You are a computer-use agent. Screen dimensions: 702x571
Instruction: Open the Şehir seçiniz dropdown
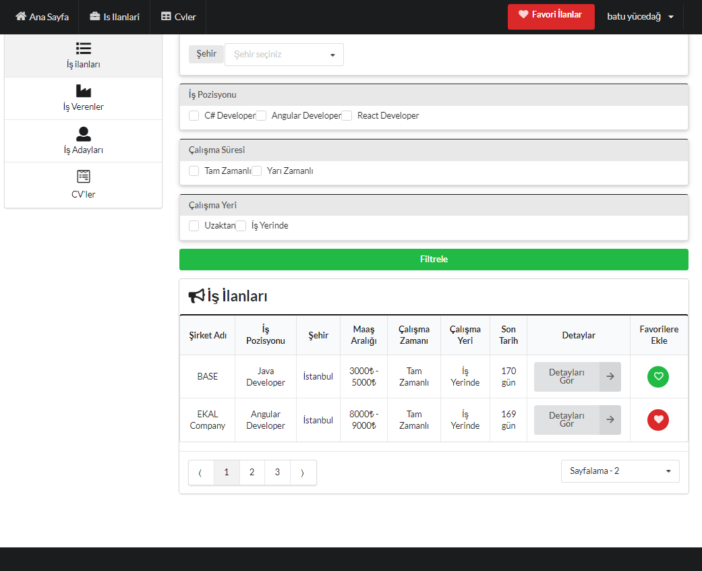(285, 55)
